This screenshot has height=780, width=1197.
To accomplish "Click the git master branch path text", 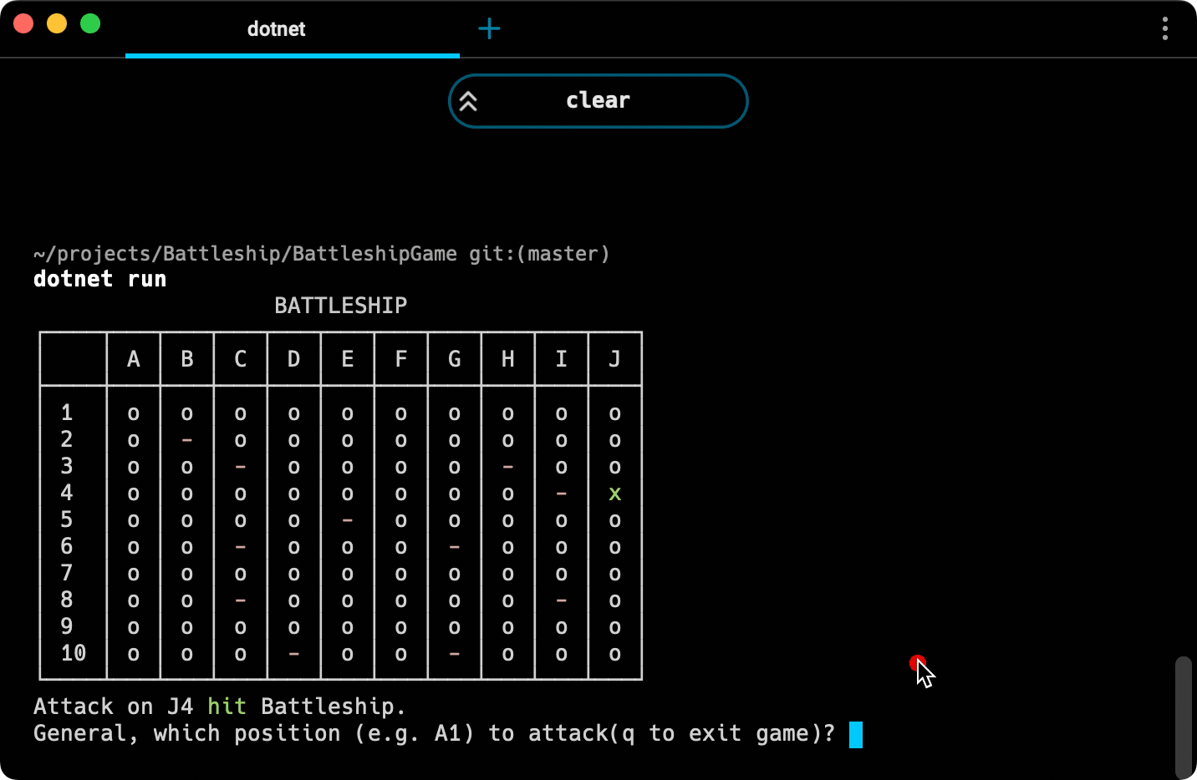I will tap(321, 253).
